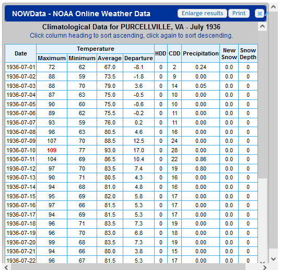Click the outer vertical scrollbar thumb
Screen dimensions: 281x270
pos(273,130)
